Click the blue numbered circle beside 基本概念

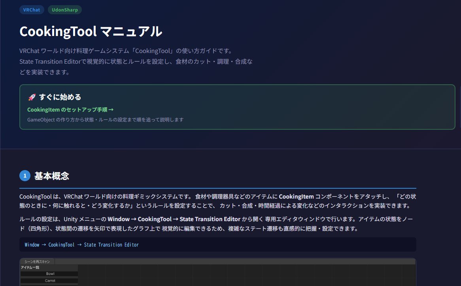point(25,176)
